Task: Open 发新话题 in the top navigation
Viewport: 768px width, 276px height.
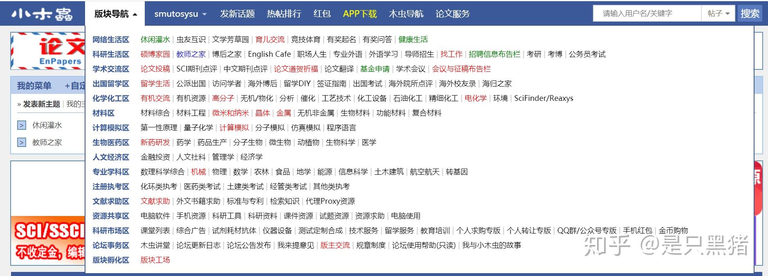Action: click(237, 14)
